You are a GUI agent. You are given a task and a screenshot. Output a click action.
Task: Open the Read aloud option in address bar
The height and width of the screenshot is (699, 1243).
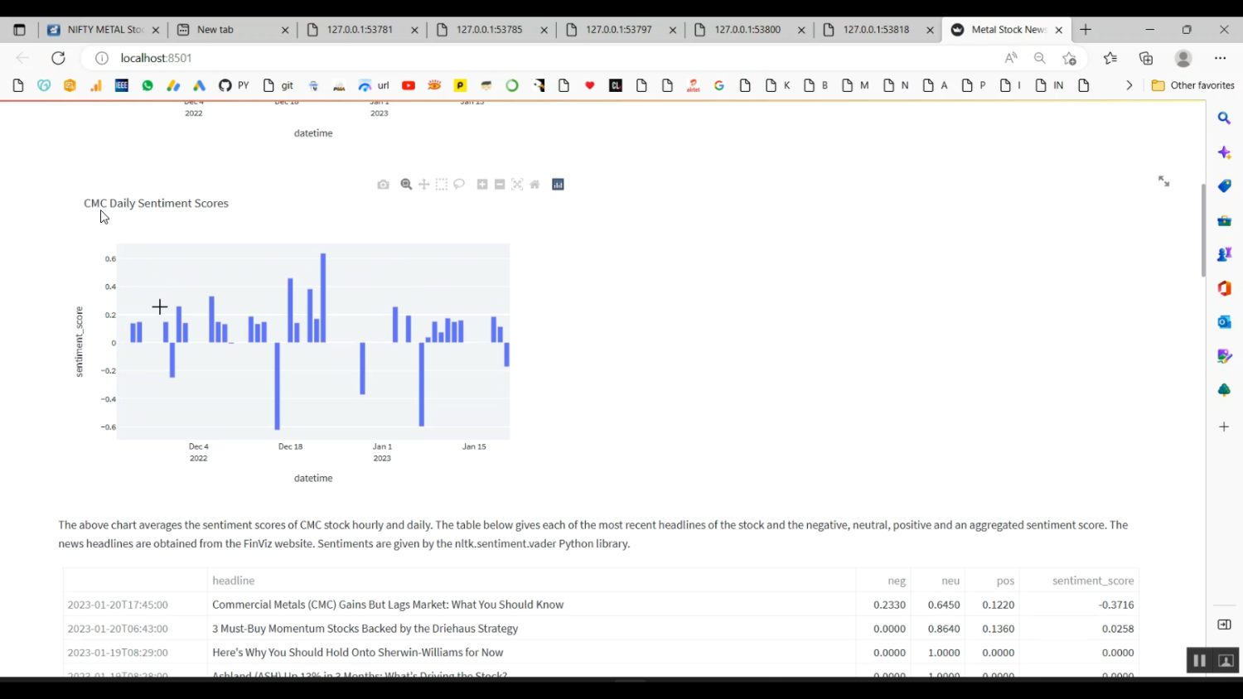pyautogui.click(x=1011, y=58)
